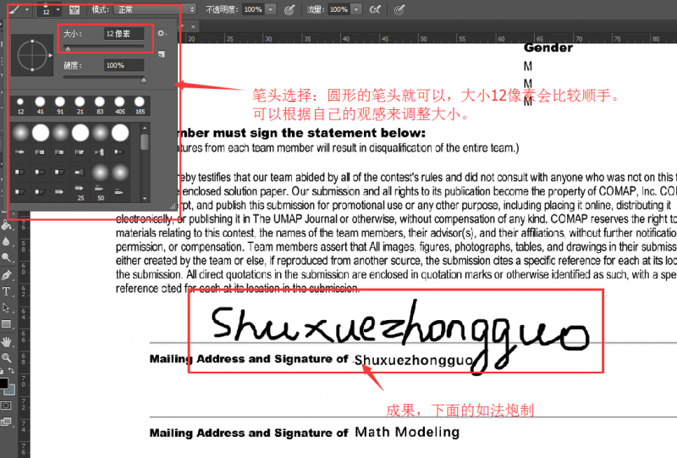
Task: Toggle Quick Mask mode
Action: click(7, 406)
